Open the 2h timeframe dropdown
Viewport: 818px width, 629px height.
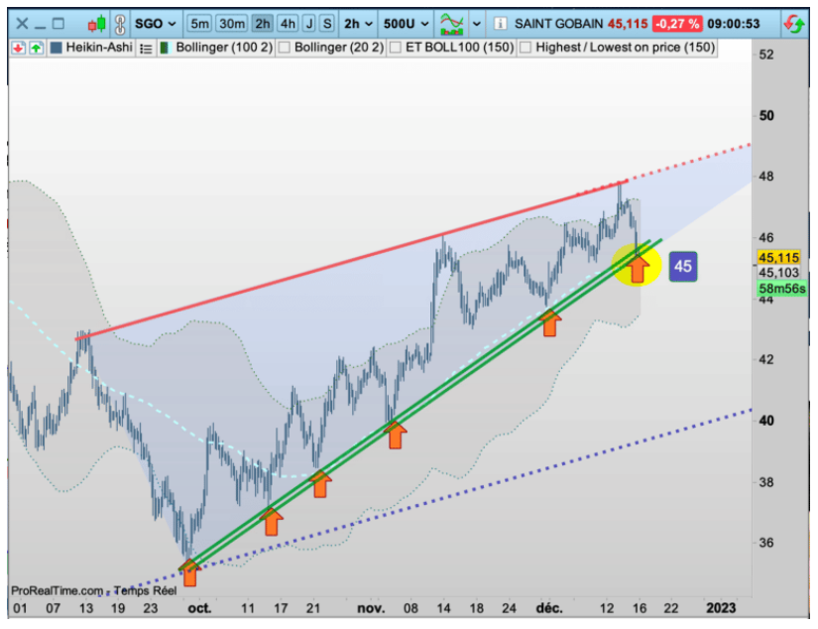coord(358,24)
